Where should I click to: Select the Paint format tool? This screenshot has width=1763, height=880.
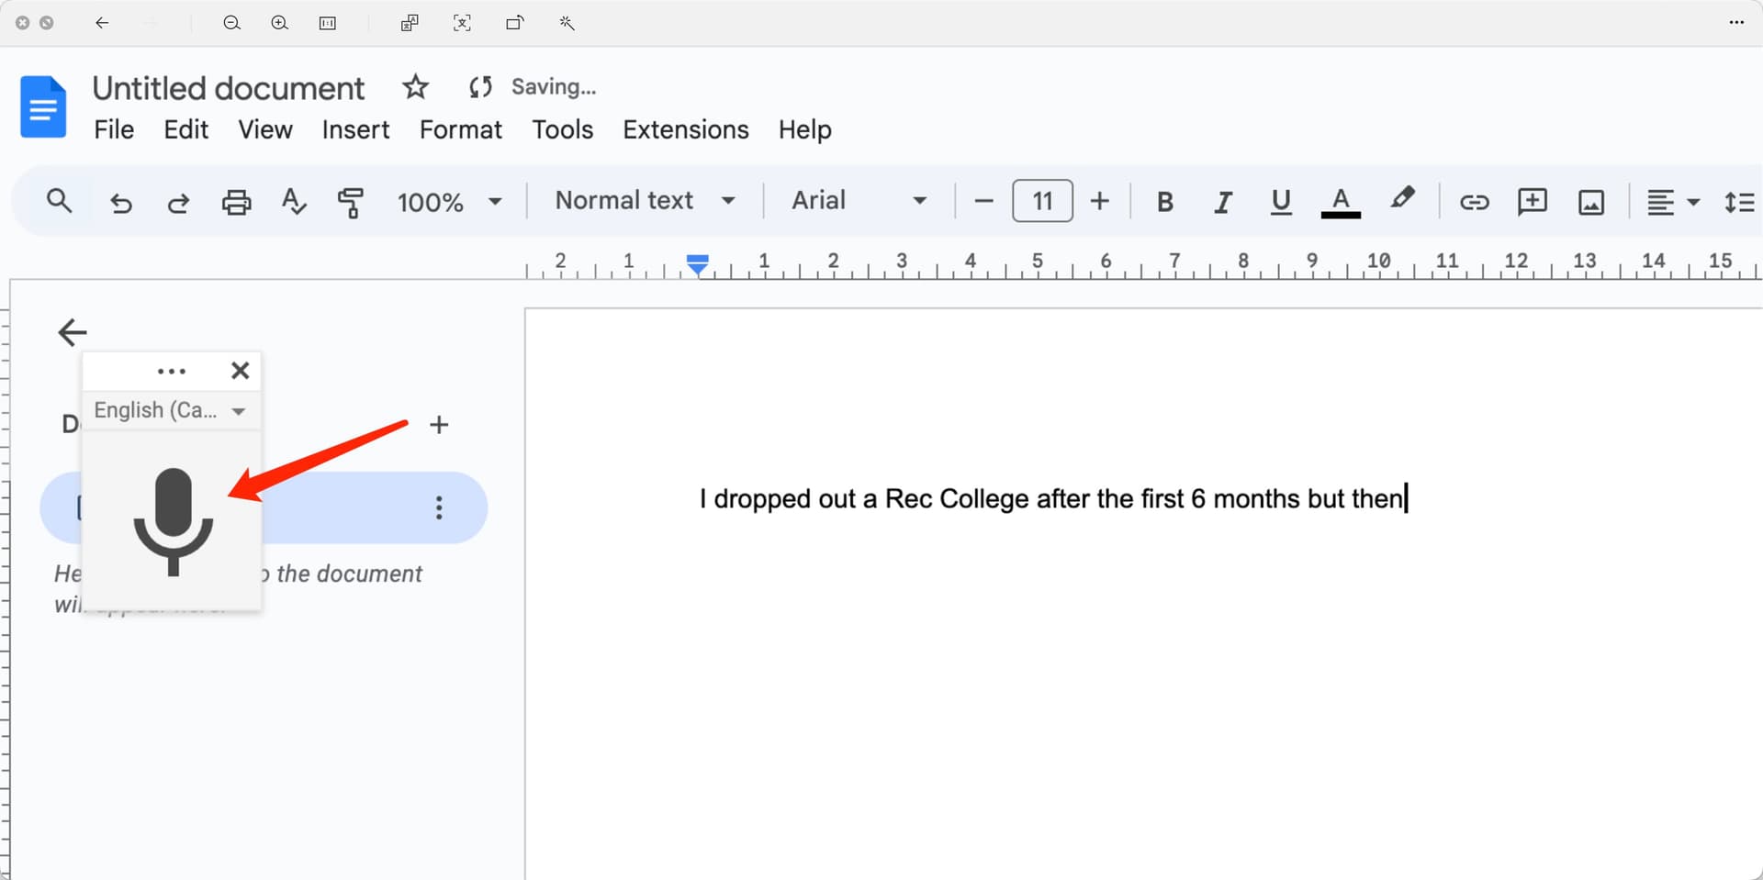[350, 201]
